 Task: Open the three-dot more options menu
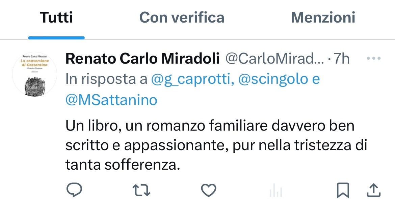(x=373, y=59)
